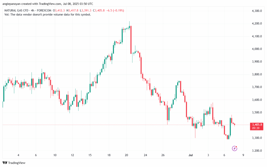Select date 15 on the time axis
This screenshot has height=167, width=267.
click(x=90, y=155)
